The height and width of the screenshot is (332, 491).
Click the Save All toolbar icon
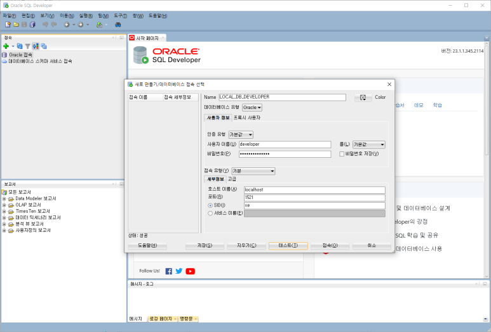point(32,24)
